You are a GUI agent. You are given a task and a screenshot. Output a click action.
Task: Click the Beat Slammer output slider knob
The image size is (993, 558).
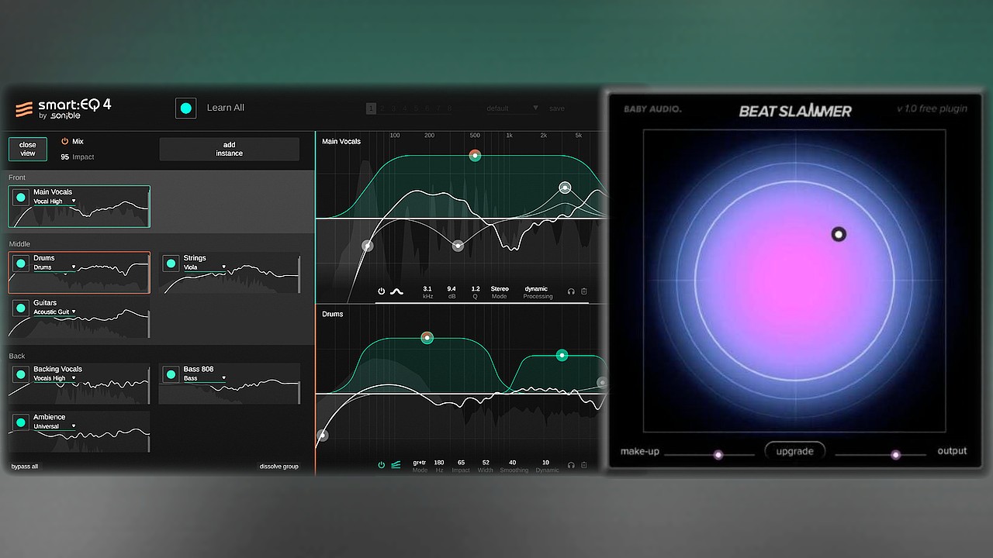[x=895, y=455]
